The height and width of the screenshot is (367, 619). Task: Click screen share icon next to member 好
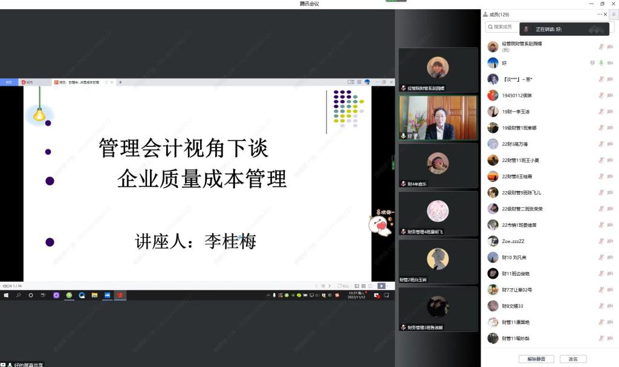click(592, 63)
